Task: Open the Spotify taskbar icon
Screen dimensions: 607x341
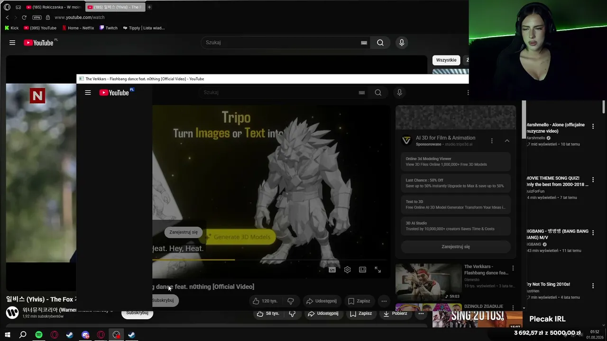Action: tap(39, 335)
